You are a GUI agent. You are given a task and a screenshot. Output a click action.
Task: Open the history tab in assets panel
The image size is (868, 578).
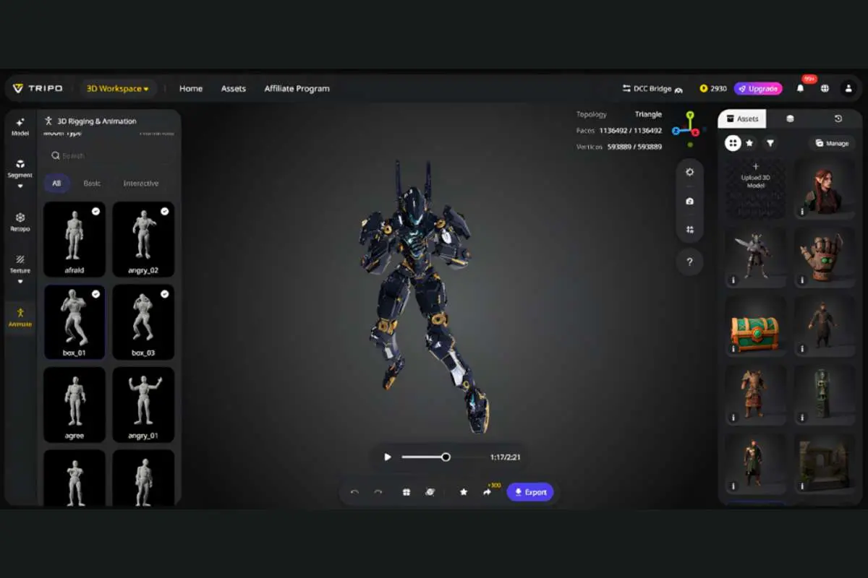(838, 119)
